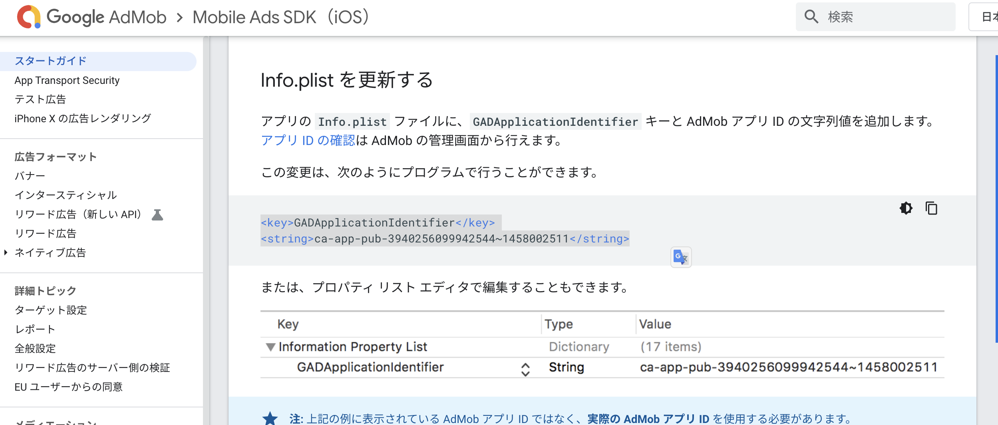Image resolution: width=998 pixels, height=425 pixels.
Task: Click the inline GADApplicationIdentifier code text
Action: [555, 121]
